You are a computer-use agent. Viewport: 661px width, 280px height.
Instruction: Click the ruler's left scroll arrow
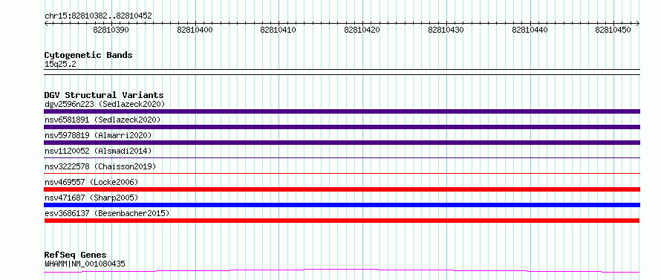click(x=46, y=24)
